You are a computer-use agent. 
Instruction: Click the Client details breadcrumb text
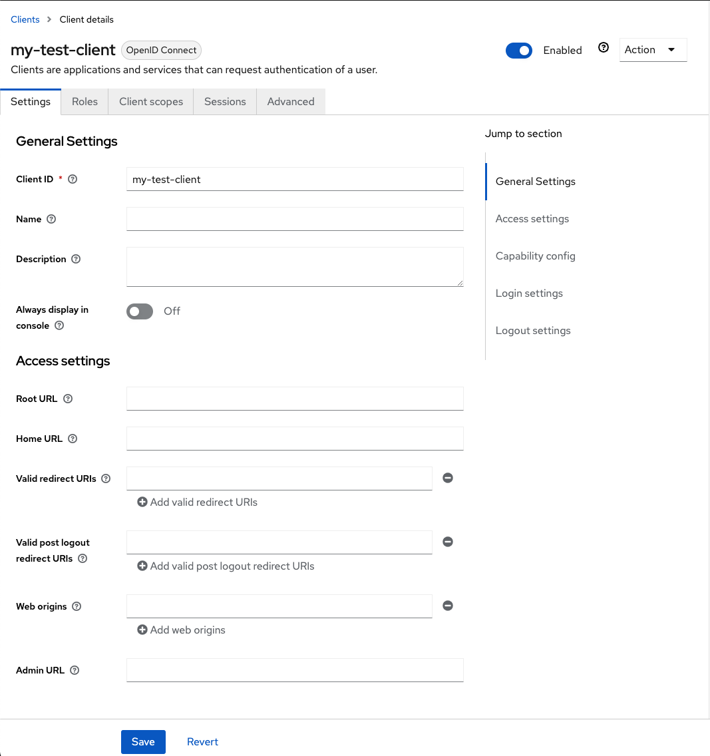[87, 19]
